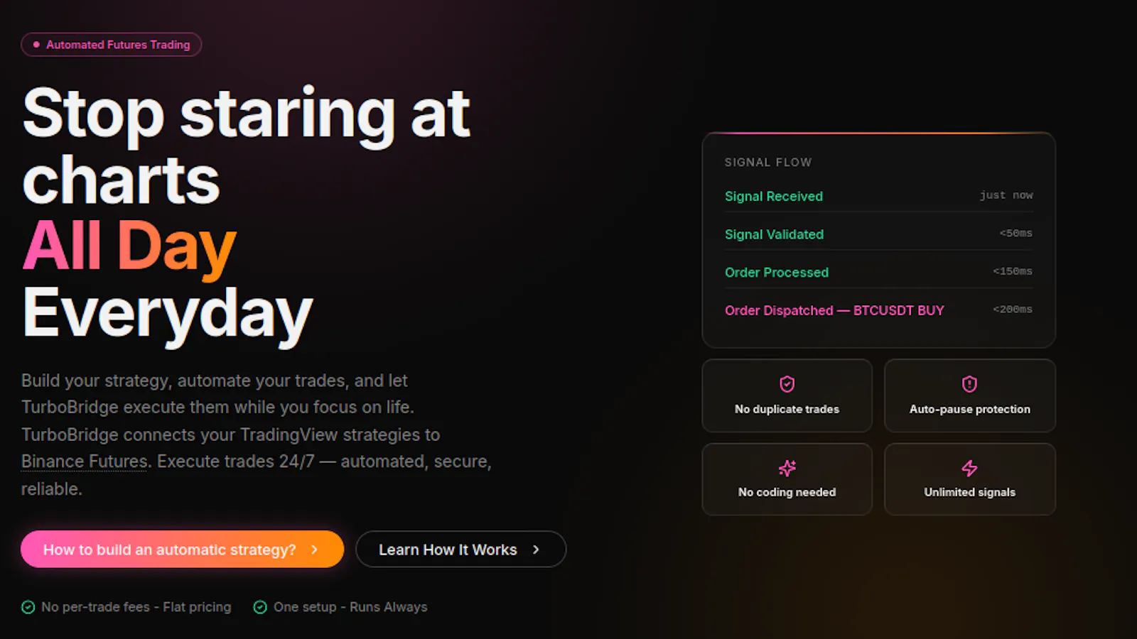Select the Learn How It Works button

pyautogui.click(x=460, y=550)
